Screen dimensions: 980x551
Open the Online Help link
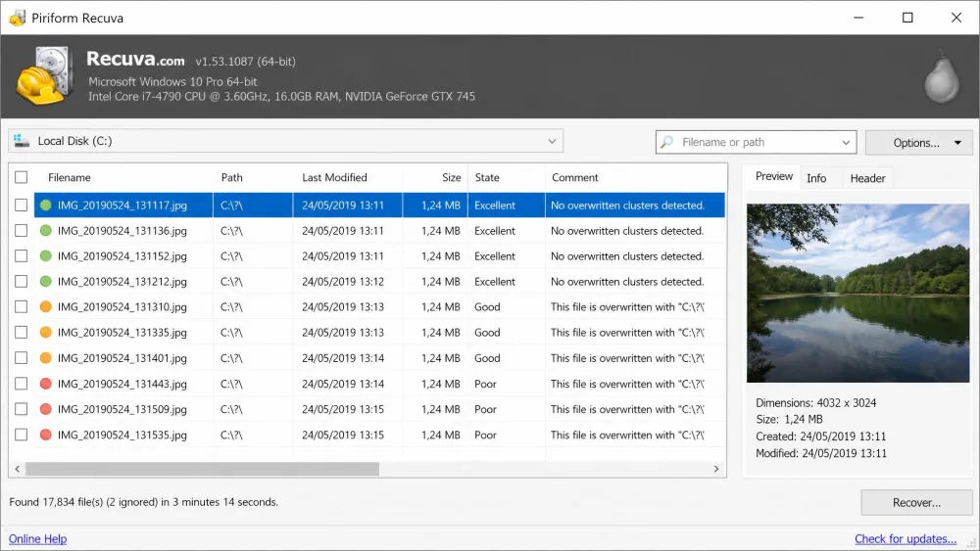[37, 538]
